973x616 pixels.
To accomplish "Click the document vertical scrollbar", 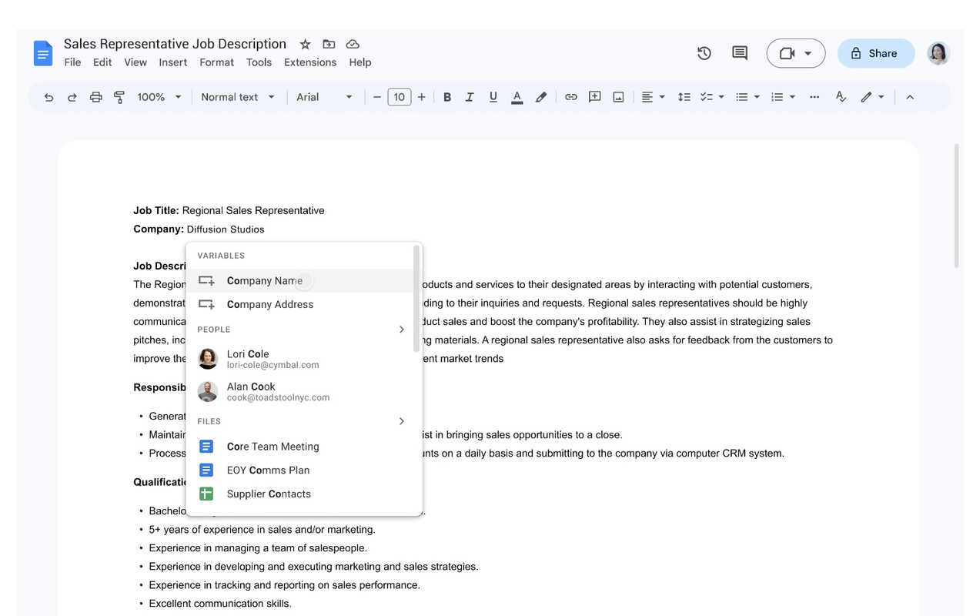I will pyautogui.click(x=957, y=206).
